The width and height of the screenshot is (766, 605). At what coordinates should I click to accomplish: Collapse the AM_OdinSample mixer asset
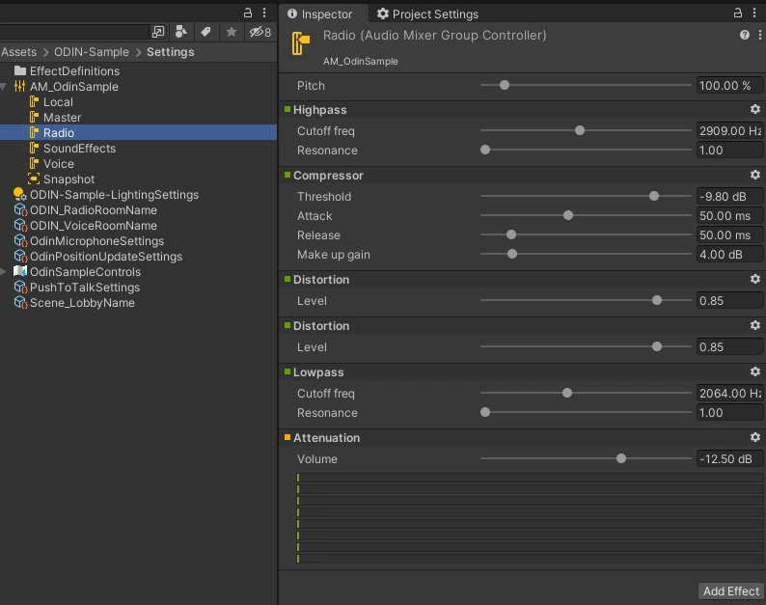[x=4, y=87]
